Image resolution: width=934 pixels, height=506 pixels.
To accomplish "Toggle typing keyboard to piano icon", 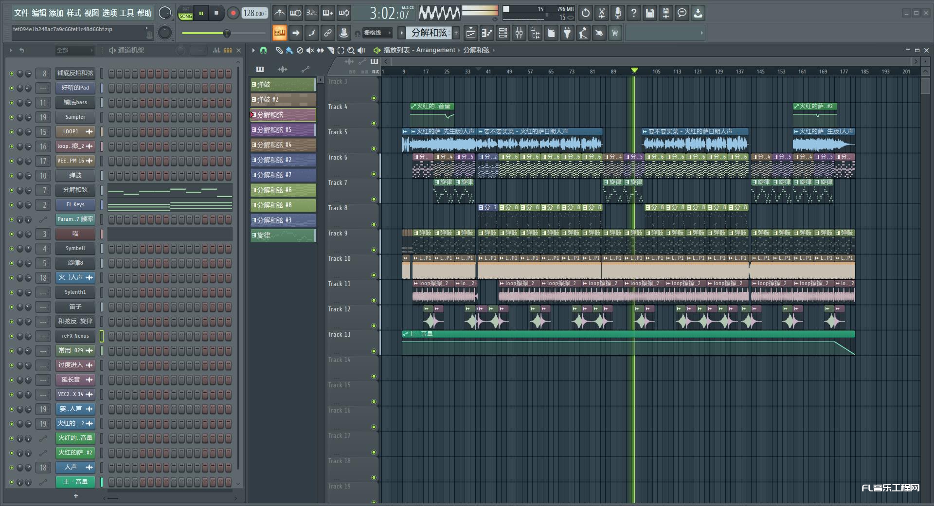I will [279, 33].
